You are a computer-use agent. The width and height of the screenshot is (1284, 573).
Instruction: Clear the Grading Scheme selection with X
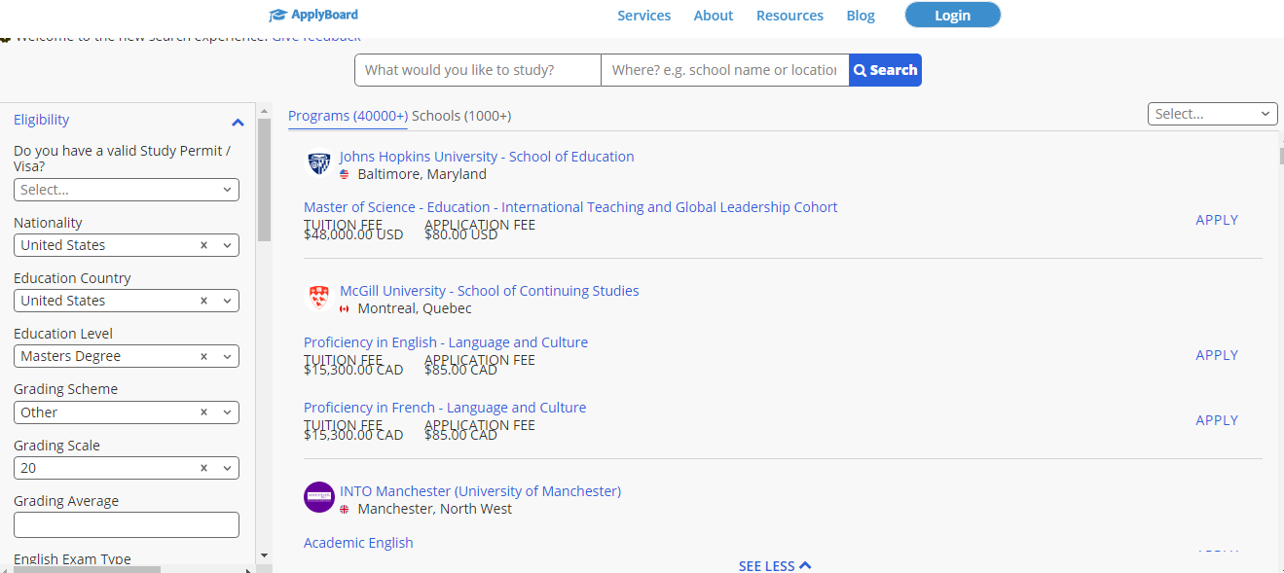pos(203,412)
